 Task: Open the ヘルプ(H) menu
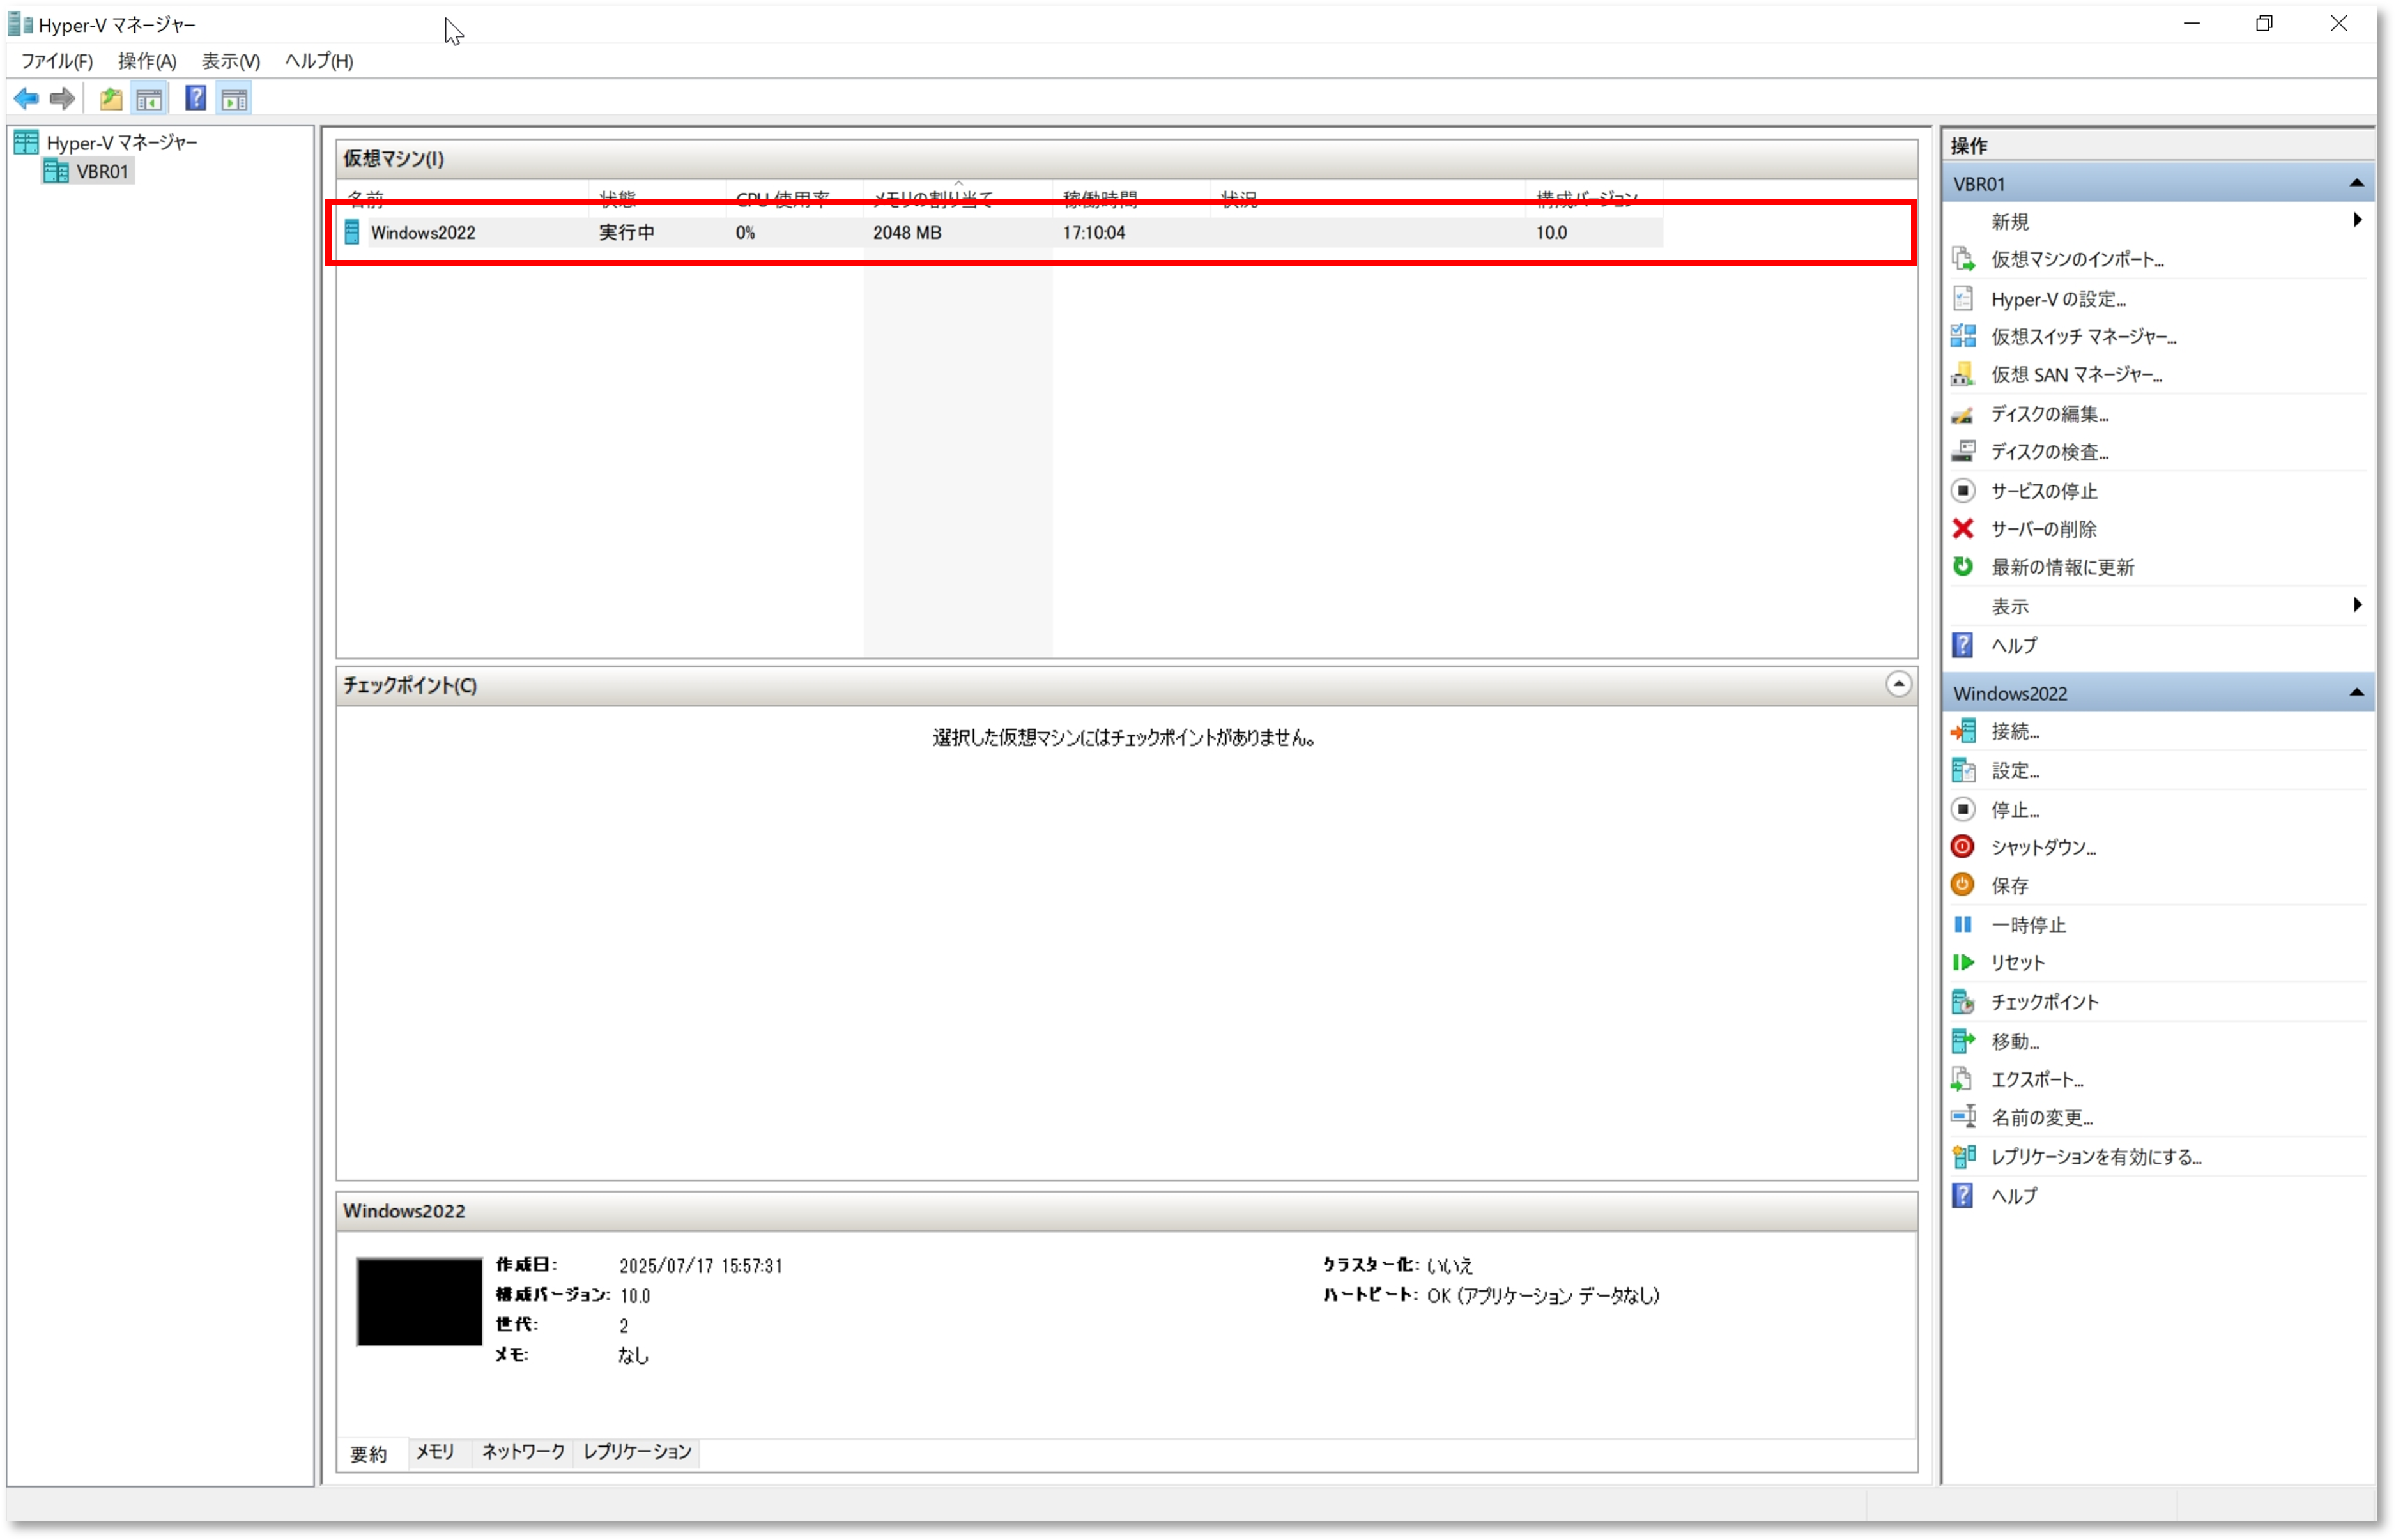pos(319,61)
